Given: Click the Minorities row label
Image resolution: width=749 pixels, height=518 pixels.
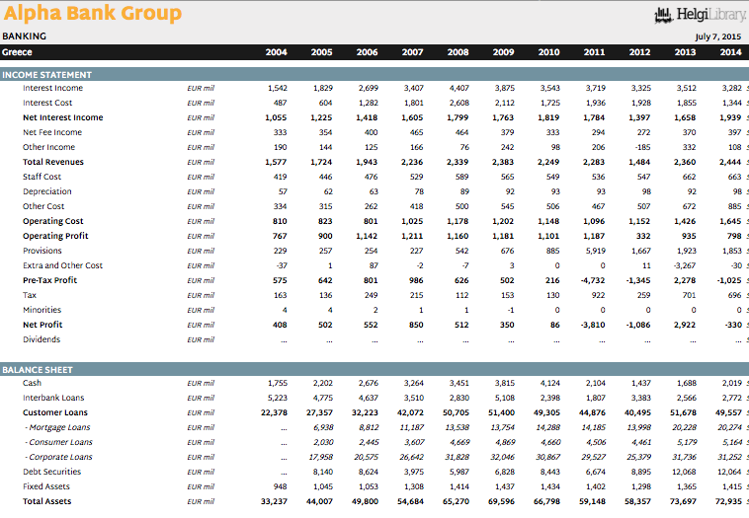Looking at the screenshot, I should [42, 310].
